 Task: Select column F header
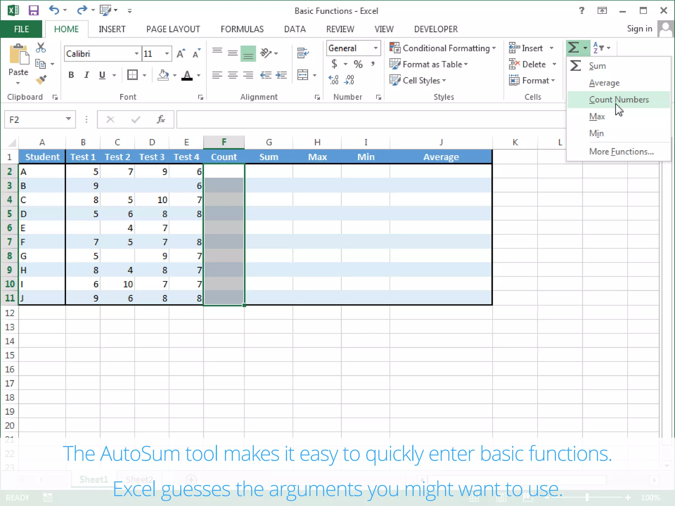tap(224, 142)
